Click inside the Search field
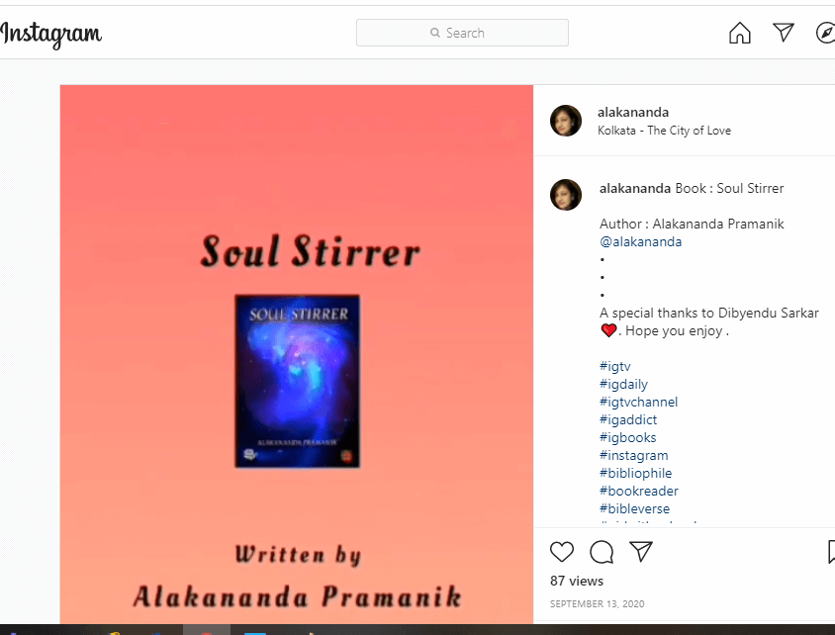 tap(462, 33)
